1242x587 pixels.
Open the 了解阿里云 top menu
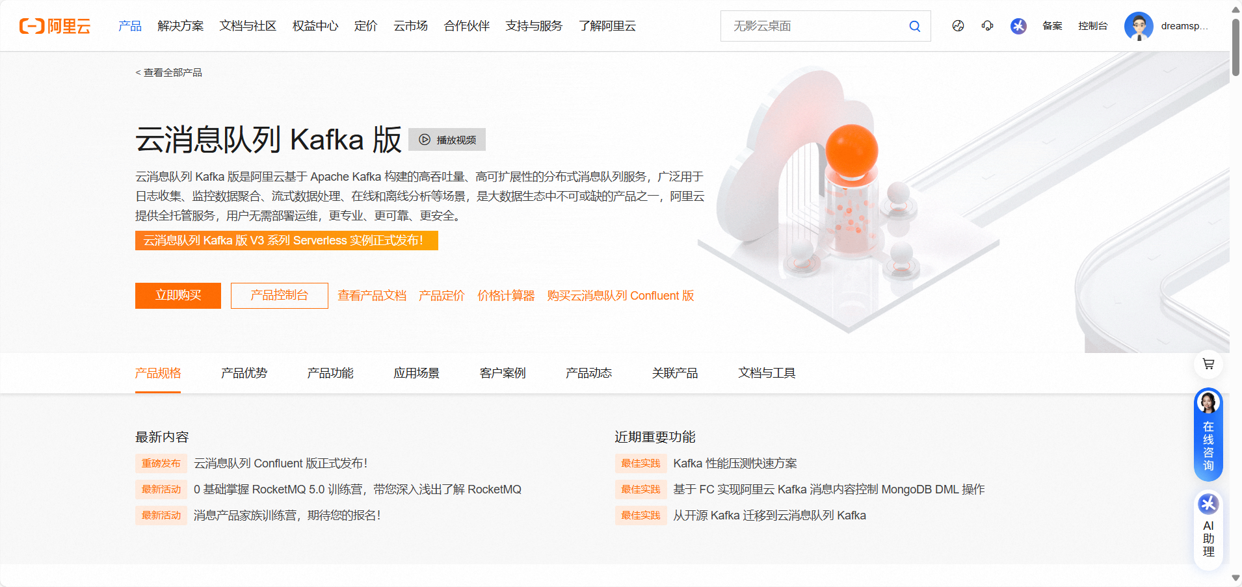[607, 26]
